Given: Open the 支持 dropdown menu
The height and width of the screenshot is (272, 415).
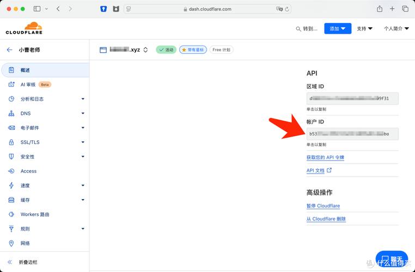Looking at the screenshot, I should 364,29.
